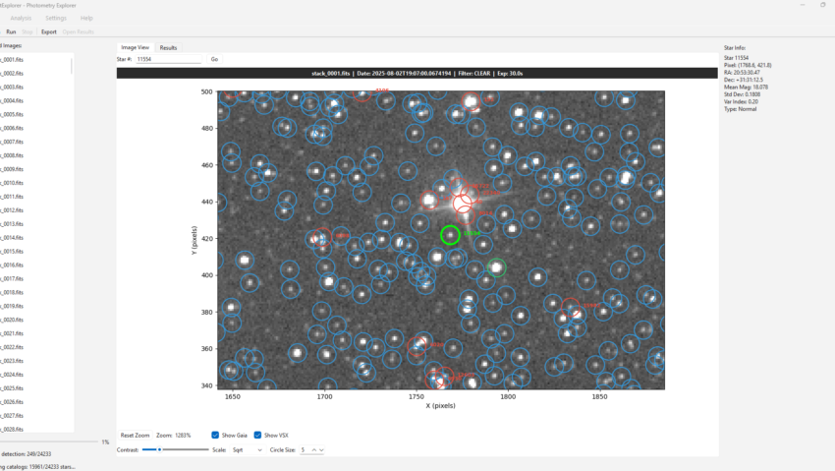The width and height of the screenshot is (835, 471).
Task: Select the 0005.fits file in the image list
Action: click(13, 114)
